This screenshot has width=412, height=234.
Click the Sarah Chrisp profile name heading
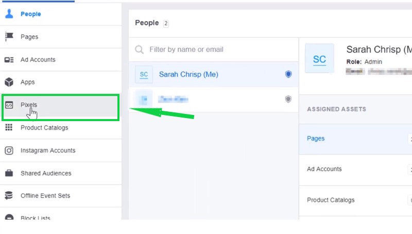point(379,49)
